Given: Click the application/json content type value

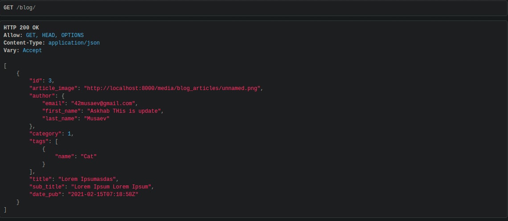Looking at the screenshot, I should point(74,43).
